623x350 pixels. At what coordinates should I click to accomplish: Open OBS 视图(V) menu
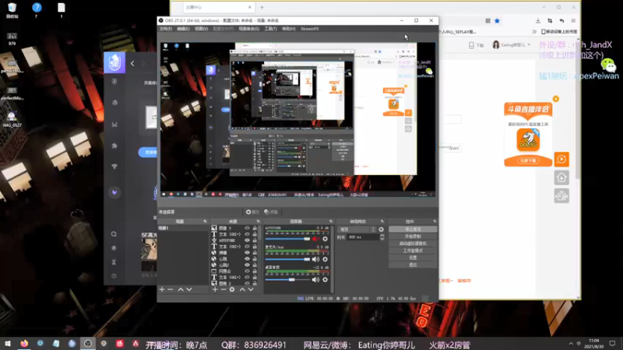(x=202, y=29)
